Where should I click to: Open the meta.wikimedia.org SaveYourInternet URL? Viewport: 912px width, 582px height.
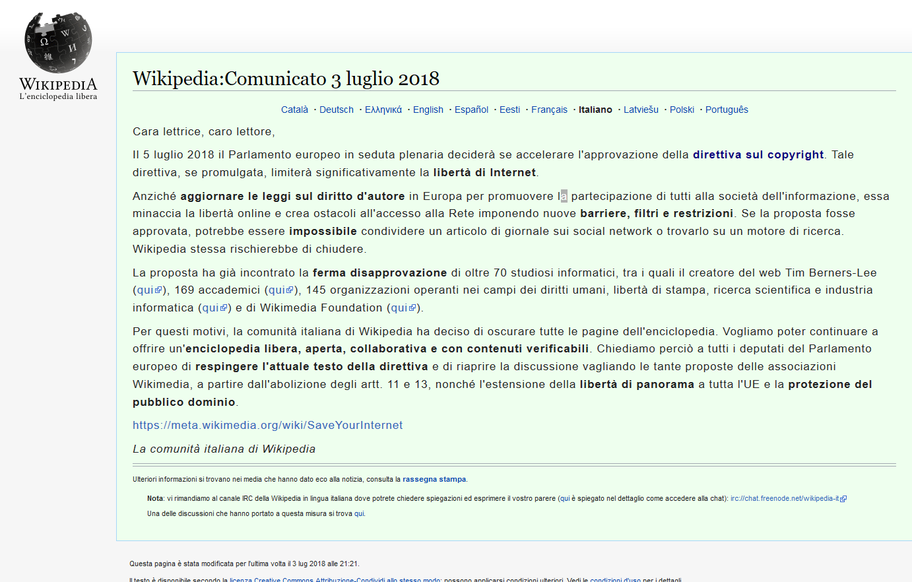pos(267,425)
